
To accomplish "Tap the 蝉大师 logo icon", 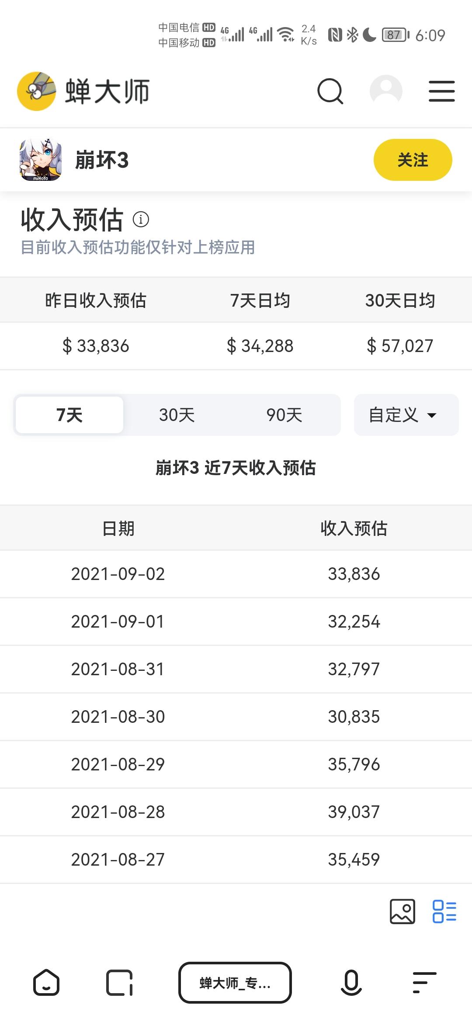I will [x=36, y=91].
